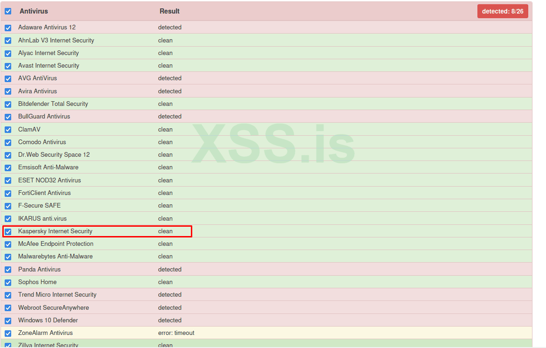Click 'Alyac Internet Security' text
This screenshot has height=348, width=546.
(49, 53)
